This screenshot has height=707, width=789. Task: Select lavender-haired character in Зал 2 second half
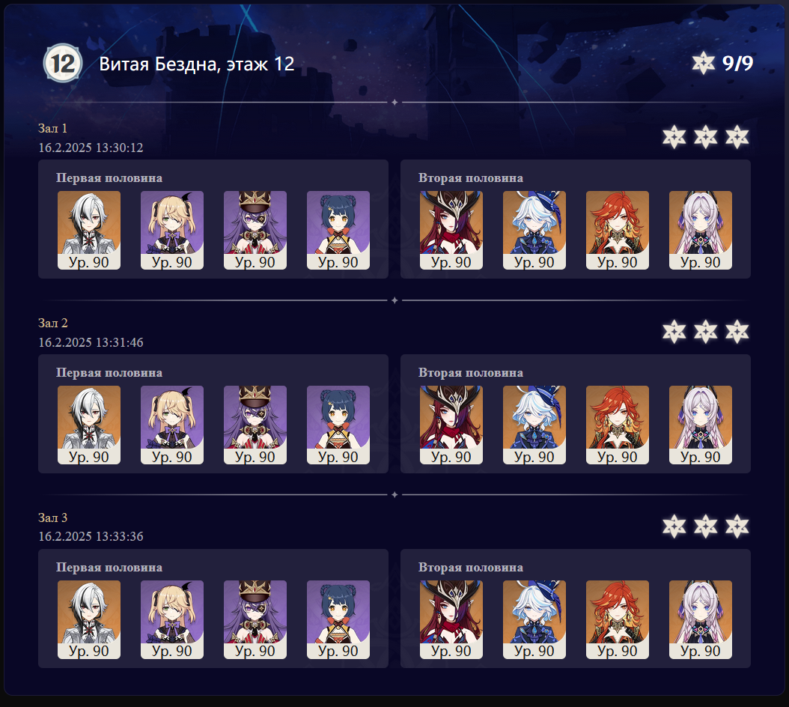click(701, 425)
